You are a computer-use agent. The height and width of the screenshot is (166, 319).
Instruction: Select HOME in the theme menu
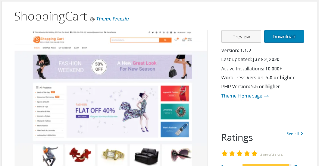(37, 48)
